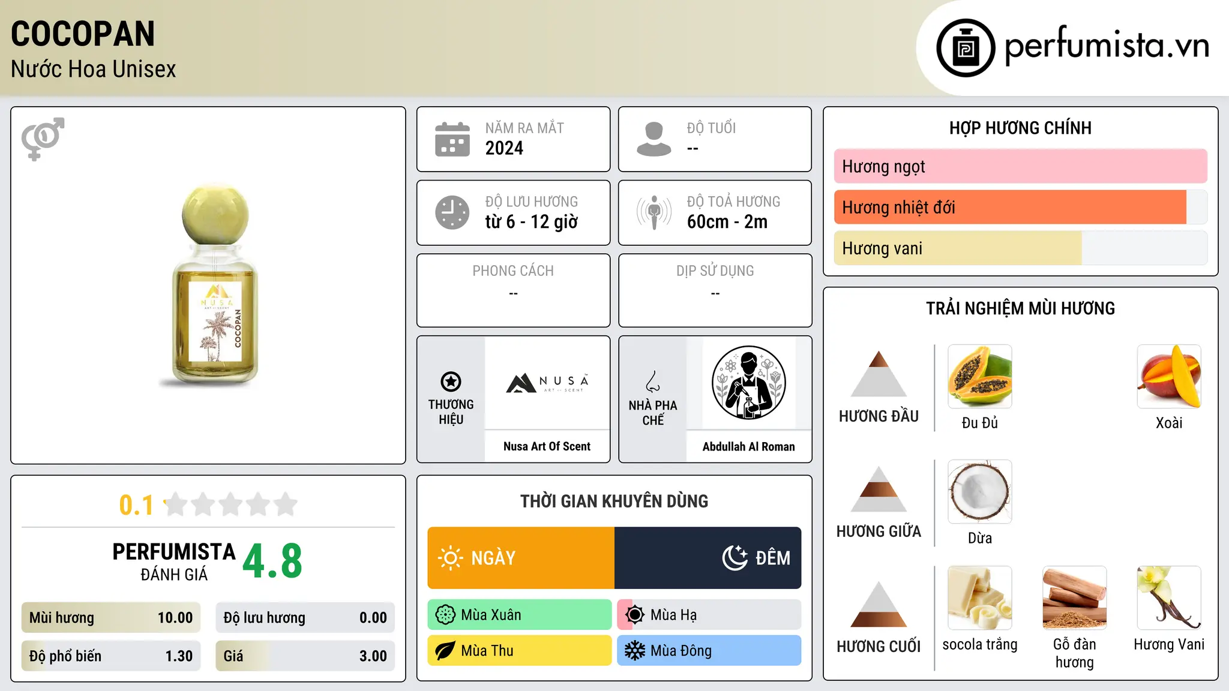Click the Perfumista Đánh giá label
Viewport: 1229px width, 691px height.
174,561
